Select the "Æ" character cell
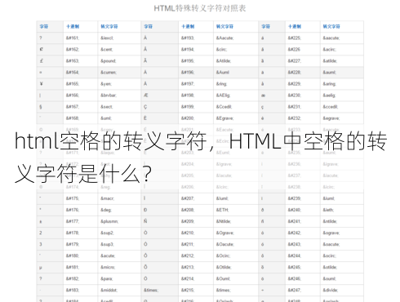The width and height of the screenshot is (400, 302). tap(160, 95)
